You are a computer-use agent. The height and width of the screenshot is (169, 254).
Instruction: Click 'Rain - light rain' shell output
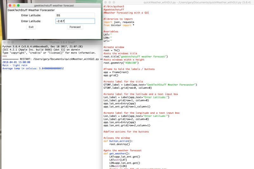click(15, 65)
